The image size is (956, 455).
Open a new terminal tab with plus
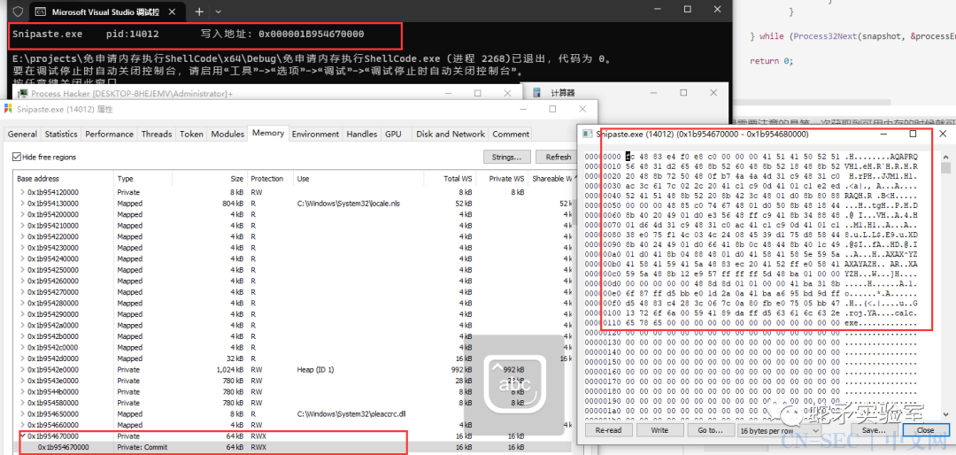199,12
